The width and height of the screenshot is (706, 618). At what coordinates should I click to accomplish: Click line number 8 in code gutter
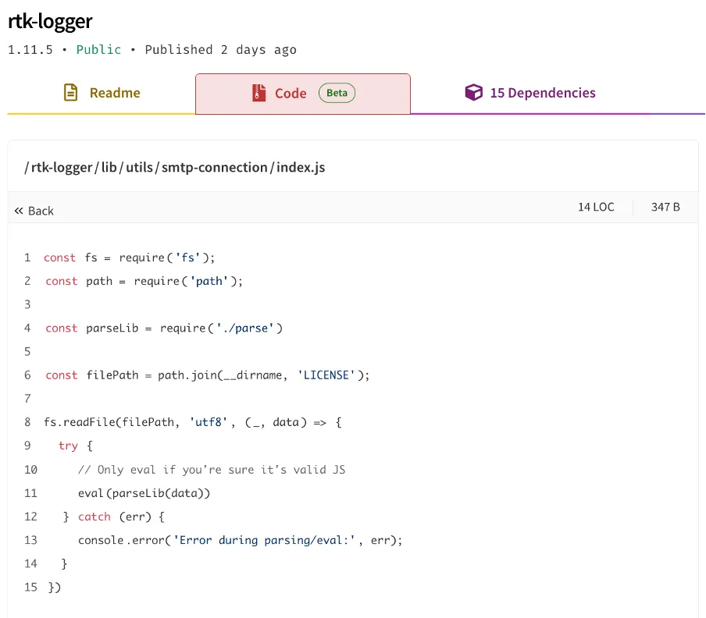pyautogui.click(x=27, y=422)
